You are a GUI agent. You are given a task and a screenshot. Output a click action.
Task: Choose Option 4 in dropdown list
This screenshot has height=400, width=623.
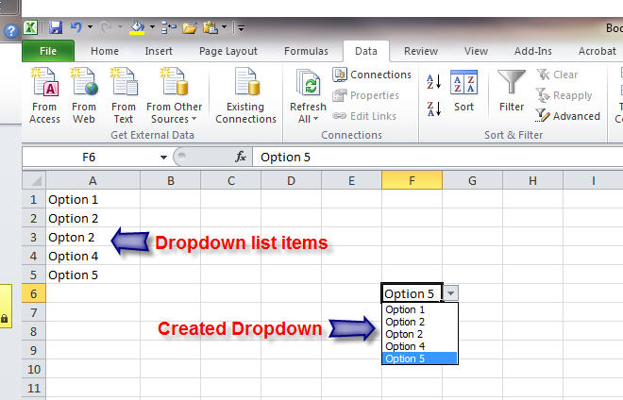coord(419,346)
